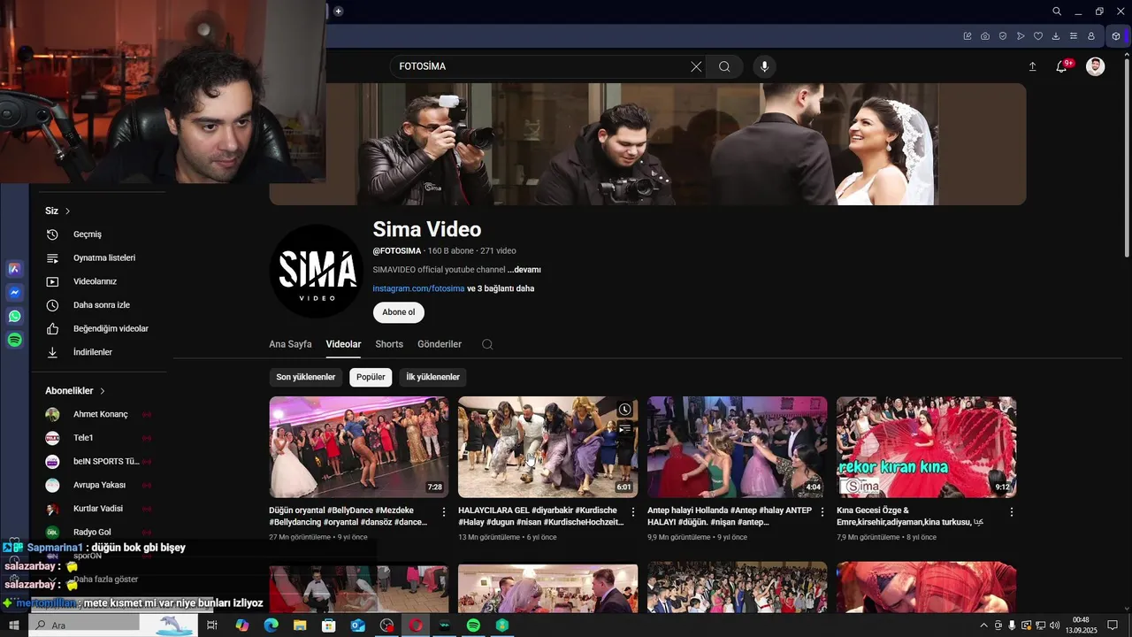Sort videos by İlk yüklenenler chip
This screenshot has height=637, width=1132.
[x=432, y=377]
